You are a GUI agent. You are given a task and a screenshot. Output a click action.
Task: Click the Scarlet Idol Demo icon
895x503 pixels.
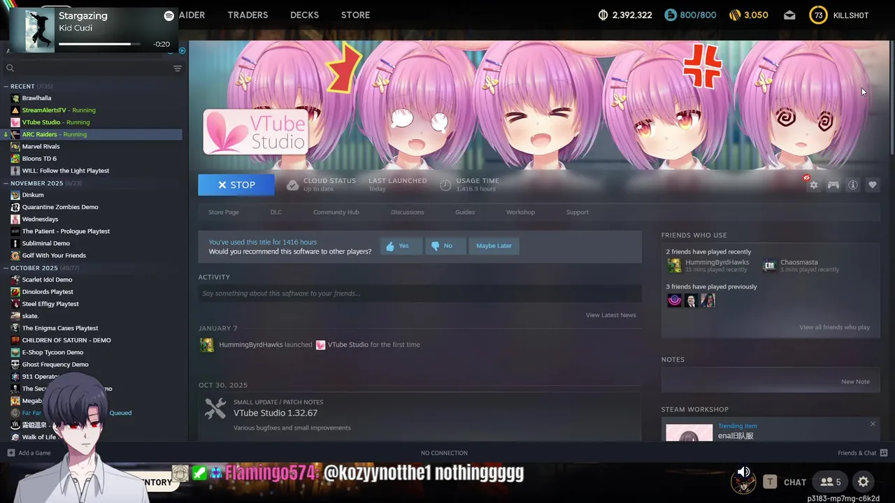click(15, 279)
